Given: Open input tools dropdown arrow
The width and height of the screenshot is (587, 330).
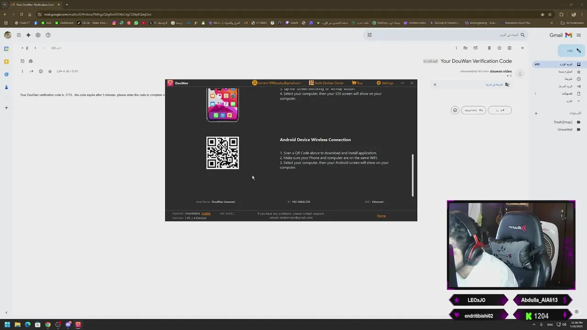Looking at the screenshot, I should [x=22, y=48].
